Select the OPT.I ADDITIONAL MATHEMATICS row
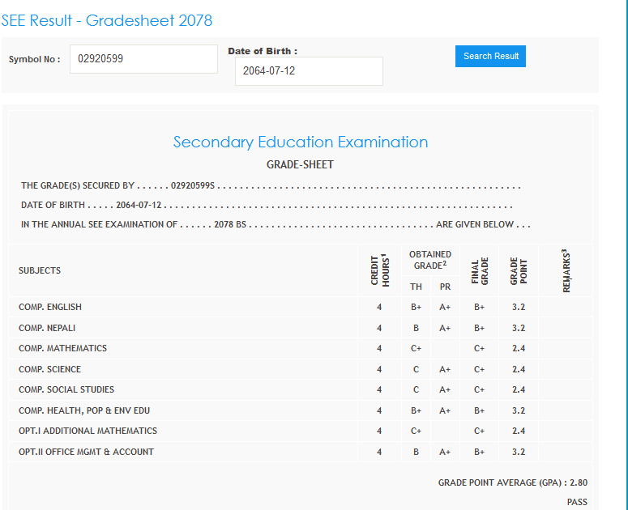 pos(88,431)
